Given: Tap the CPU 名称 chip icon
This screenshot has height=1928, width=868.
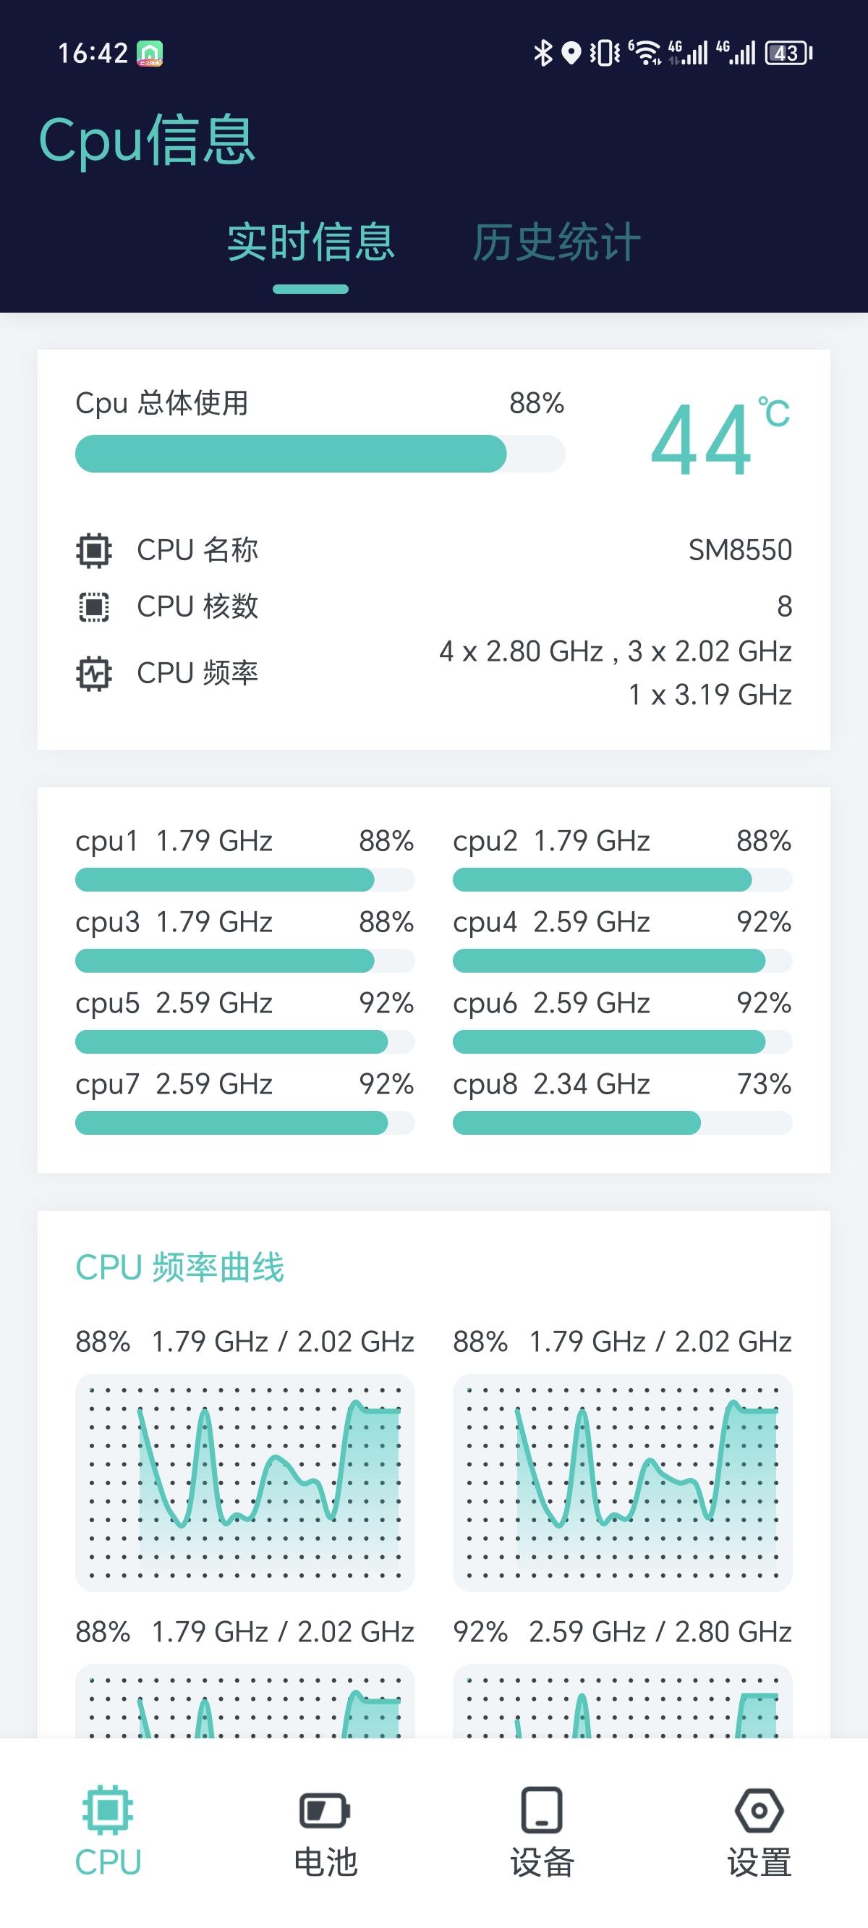Looking at the screenshot, I should coord(94,551).
